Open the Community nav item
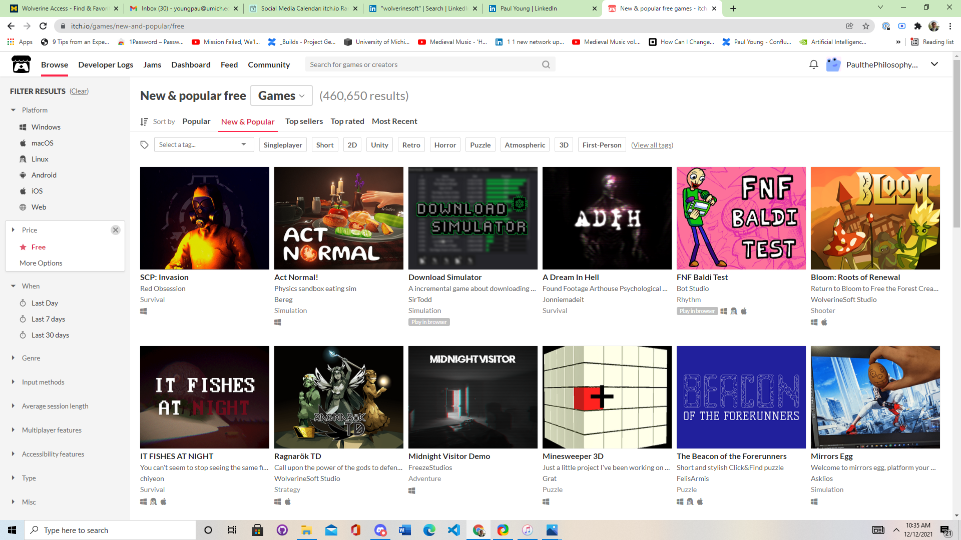The width and height of the screenshot is (961, 540). [x=269, y=64]
